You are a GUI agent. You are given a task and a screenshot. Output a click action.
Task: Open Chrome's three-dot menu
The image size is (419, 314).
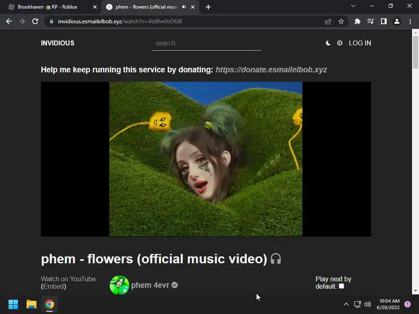[x=410, y=21]
